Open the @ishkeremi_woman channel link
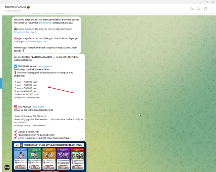 tap(36, 41)
